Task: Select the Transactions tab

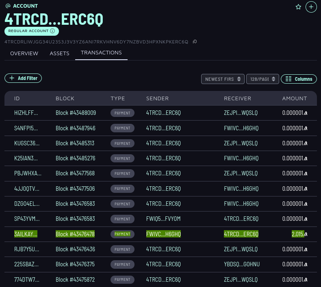Action: pyautogui.click(x=101, y=53)
